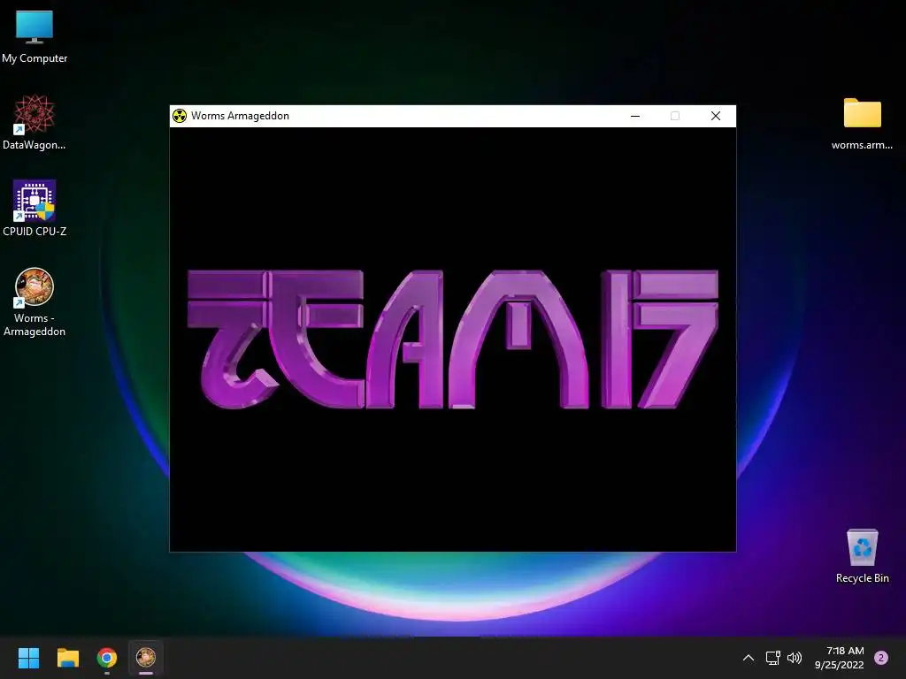
Task: Open File Explorer from the taskbar
Action: [67, 658]
